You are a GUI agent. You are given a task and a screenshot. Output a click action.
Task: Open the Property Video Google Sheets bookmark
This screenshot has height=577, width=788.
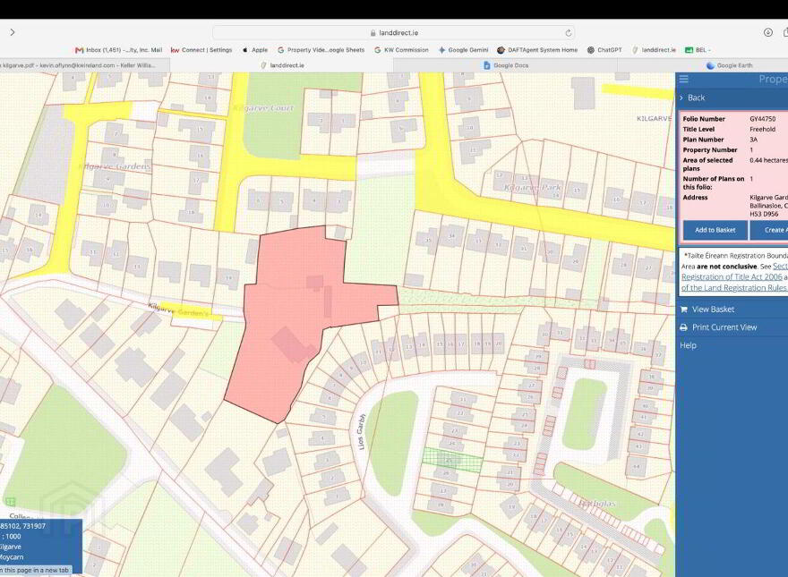[321, 50]
